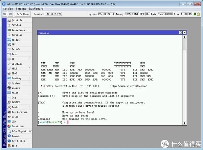Open the Dot1X icon
This screenshot has width=203, height=150.
[x=9, y=117]
